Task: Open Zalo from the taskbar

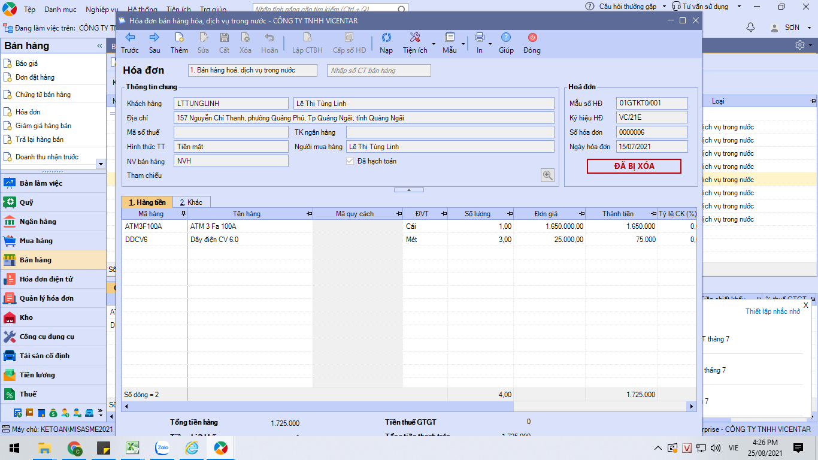Action: pyautogui.click(x=162, y=448)
